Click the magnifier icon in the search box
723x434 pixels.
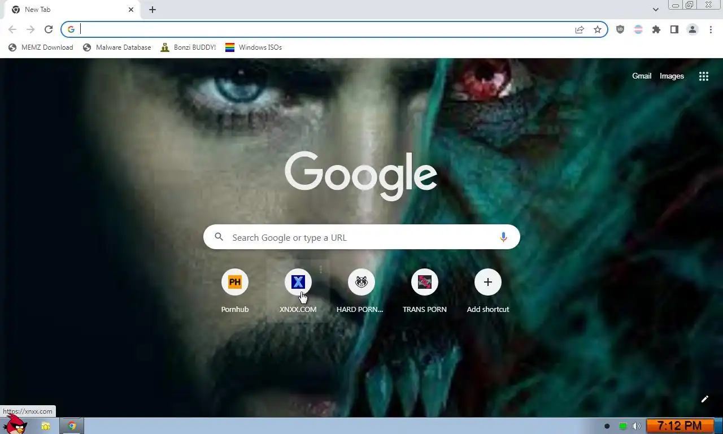(x=219, y=237)
